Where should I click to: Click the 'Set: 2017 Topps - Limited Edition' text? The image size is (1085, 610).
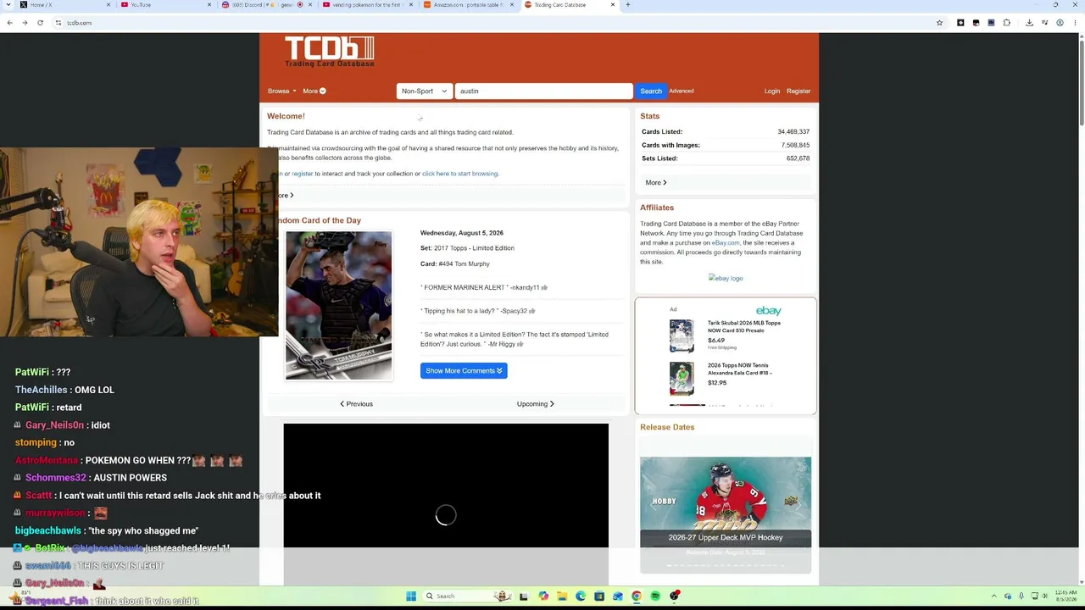pyautogui.click(x=467, y=248)
